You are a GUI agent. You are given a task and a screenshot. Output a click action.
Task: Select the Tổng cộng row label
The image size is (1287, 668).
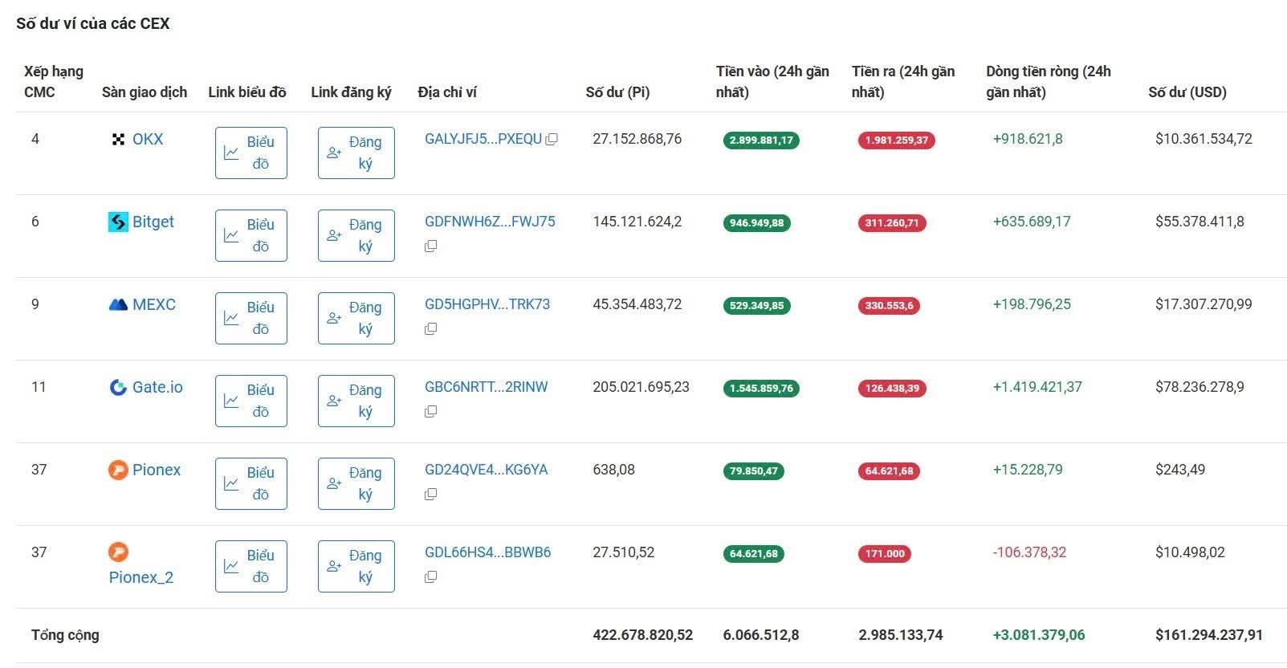pyautogui.click(x=65, y=635)
